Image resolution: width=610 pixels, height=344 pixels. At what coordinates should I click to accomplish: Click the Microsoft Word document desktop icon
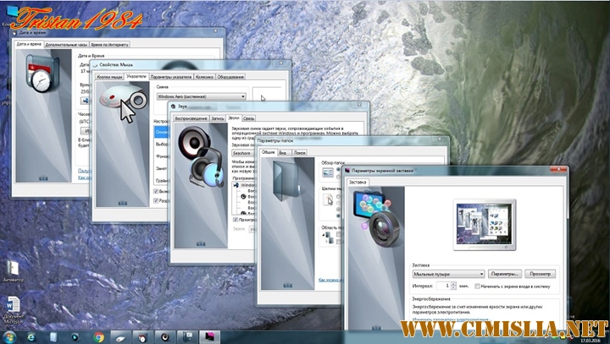(14, 306)
